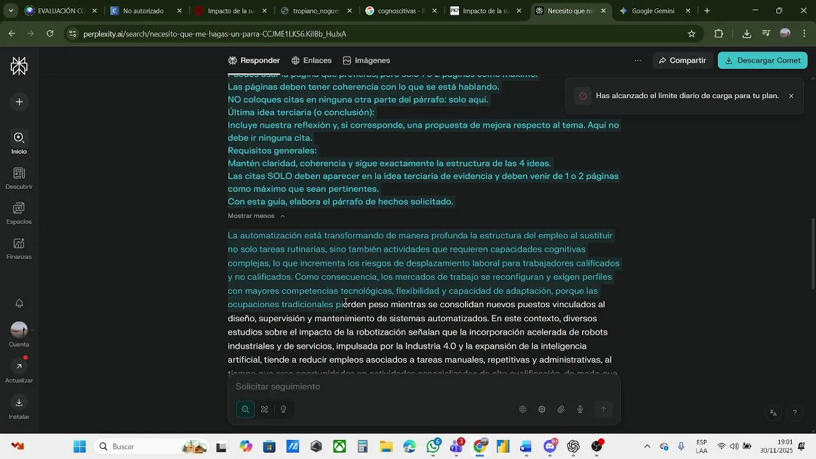Click the address bar URL

[215, 34]
